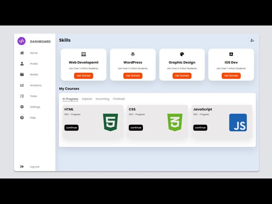This screenshot has height=204, width=272.
Task: Click 'Join Over 2 million Students' text
Action: tap(182, 68)
